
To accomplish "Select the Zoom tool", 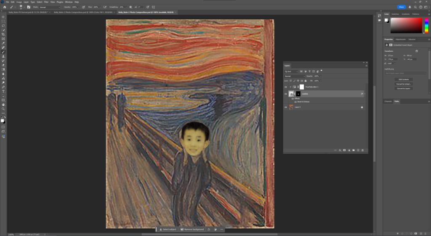I will coord(3,109).
